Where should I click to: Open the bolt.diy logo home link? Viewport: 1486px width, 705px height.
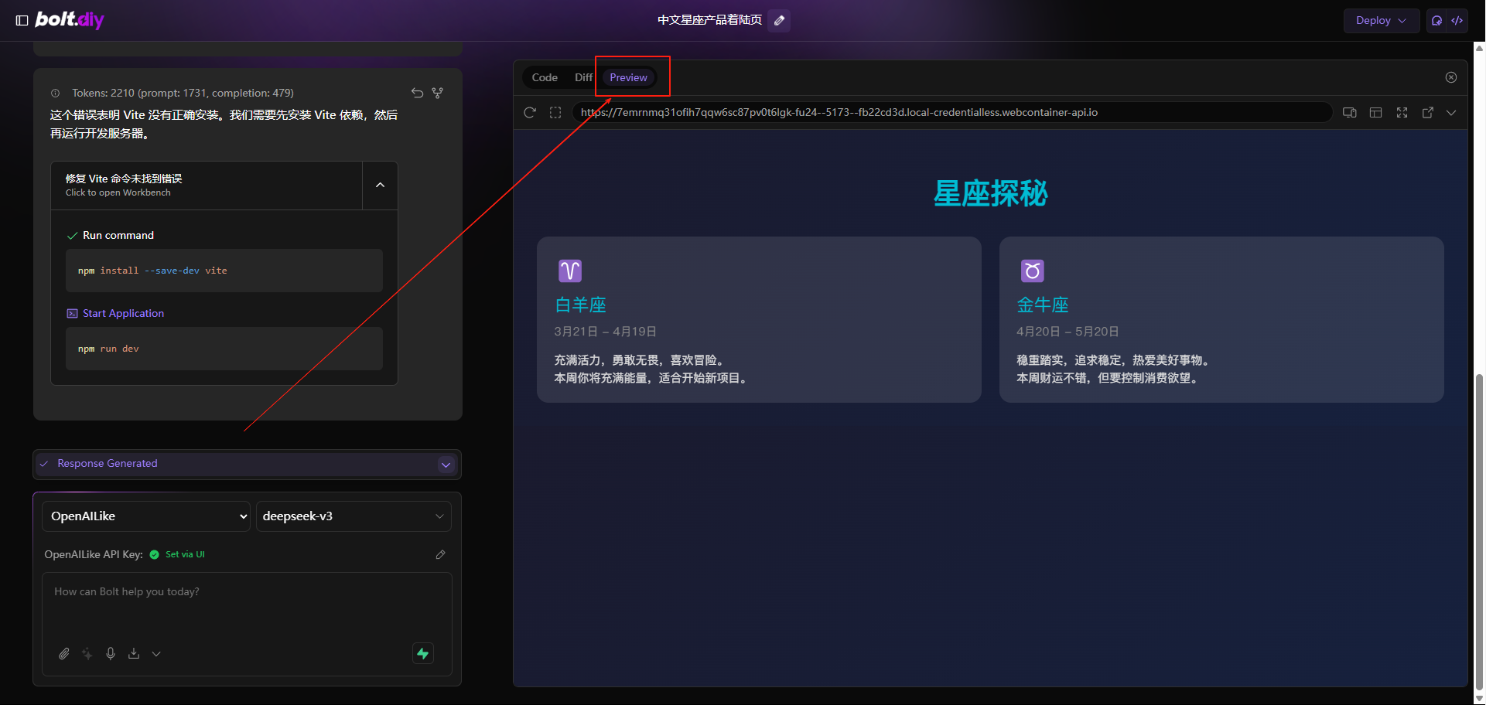[70, 20]
